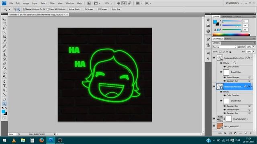The image size is (257, 144).
Task: Select the Eraser tool
Action: point(4,64)
